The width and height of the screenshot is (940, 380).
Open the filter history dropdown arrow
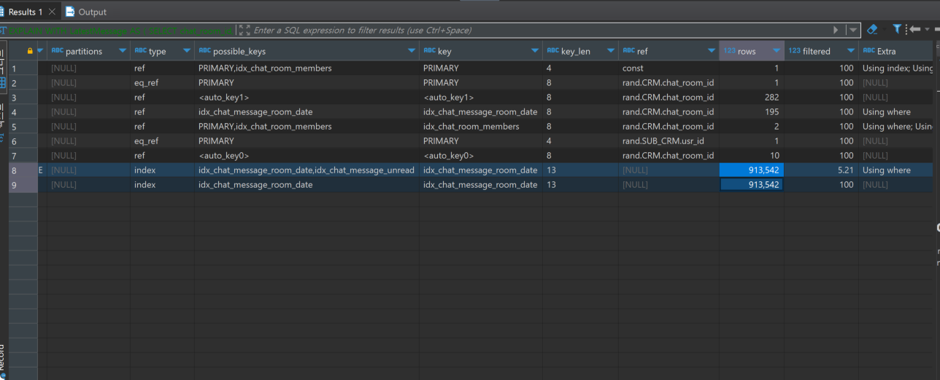852,31
